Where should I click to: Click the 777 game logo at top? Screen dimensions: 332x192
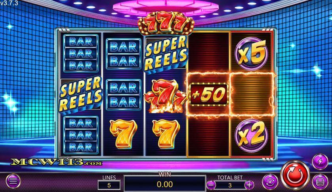point(166,23)
